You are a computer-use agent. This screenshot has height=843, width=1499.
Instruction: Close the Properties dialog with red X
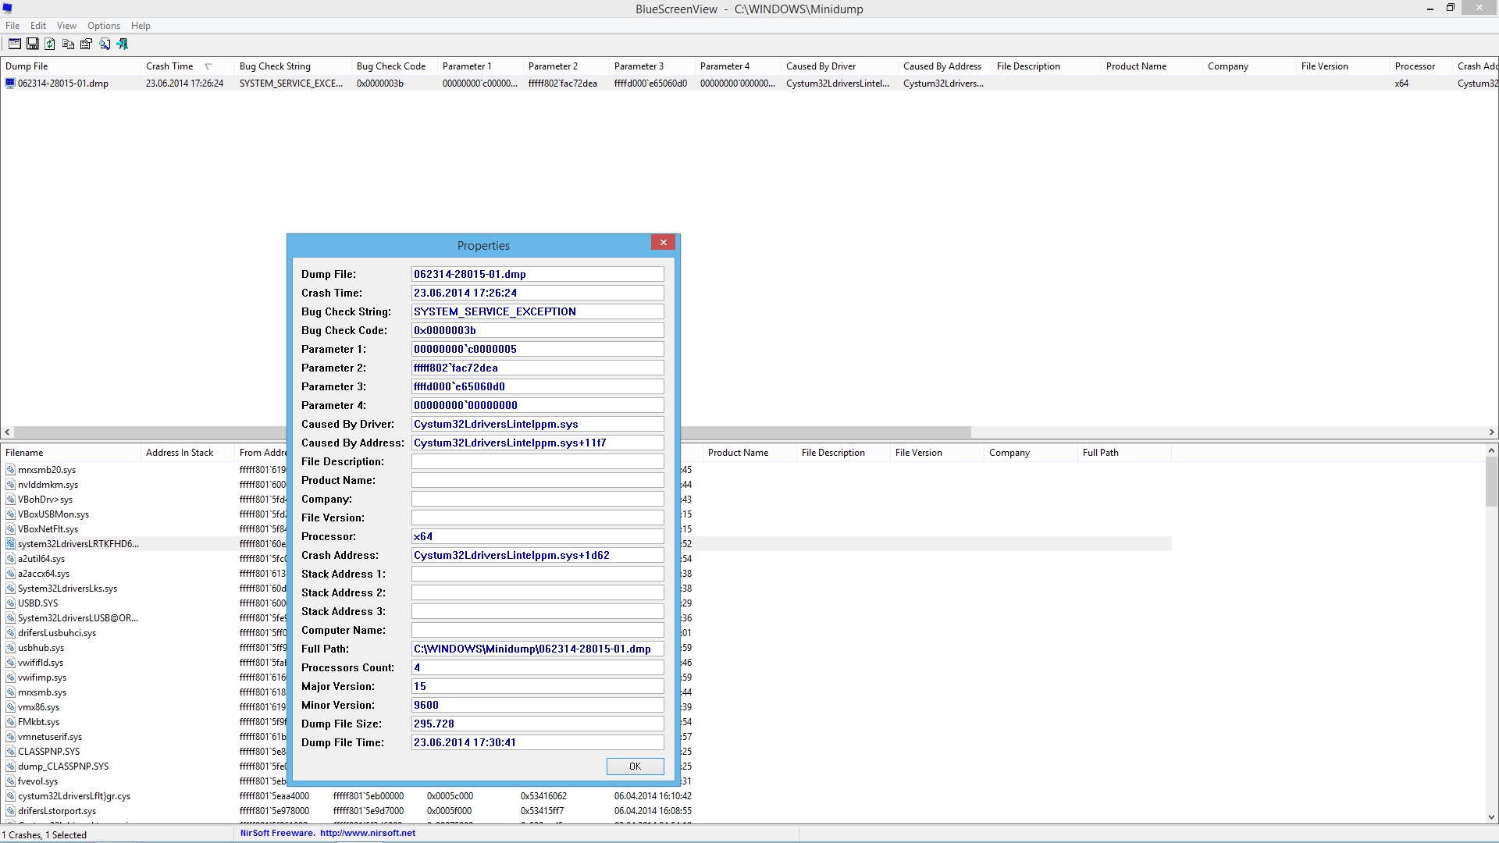coord(663,243)
